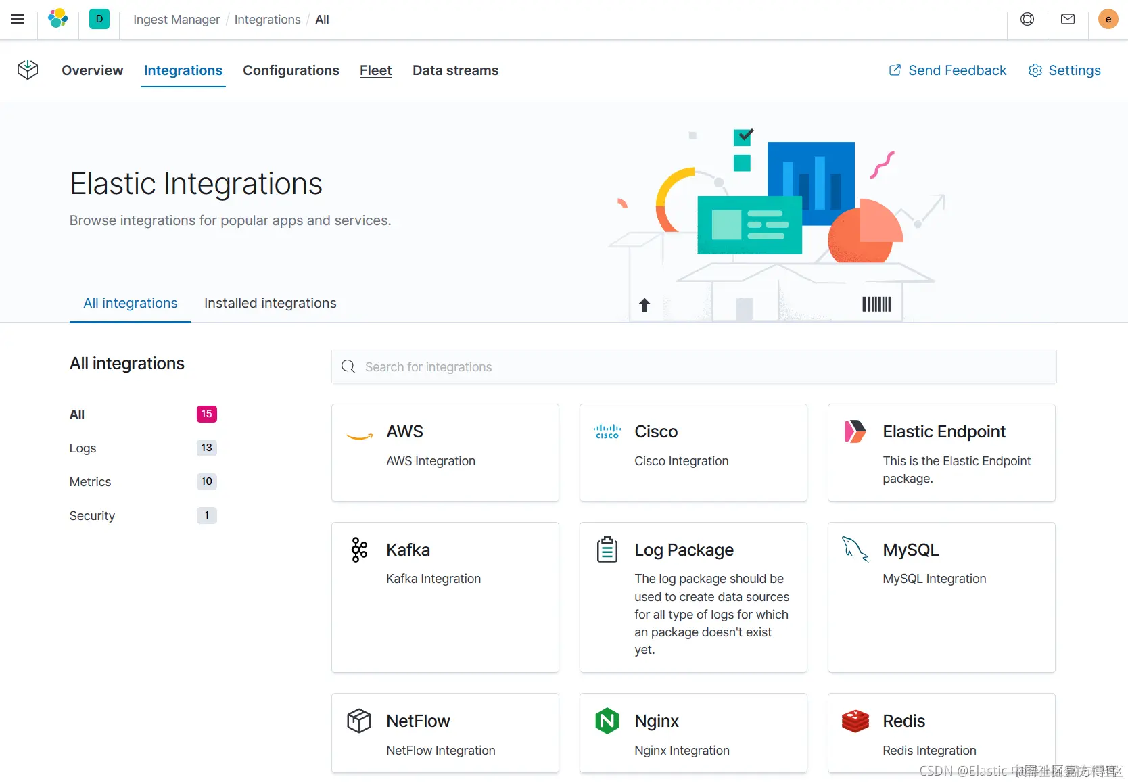
Task: Click the All count badge 15
Action: [207, 414]
